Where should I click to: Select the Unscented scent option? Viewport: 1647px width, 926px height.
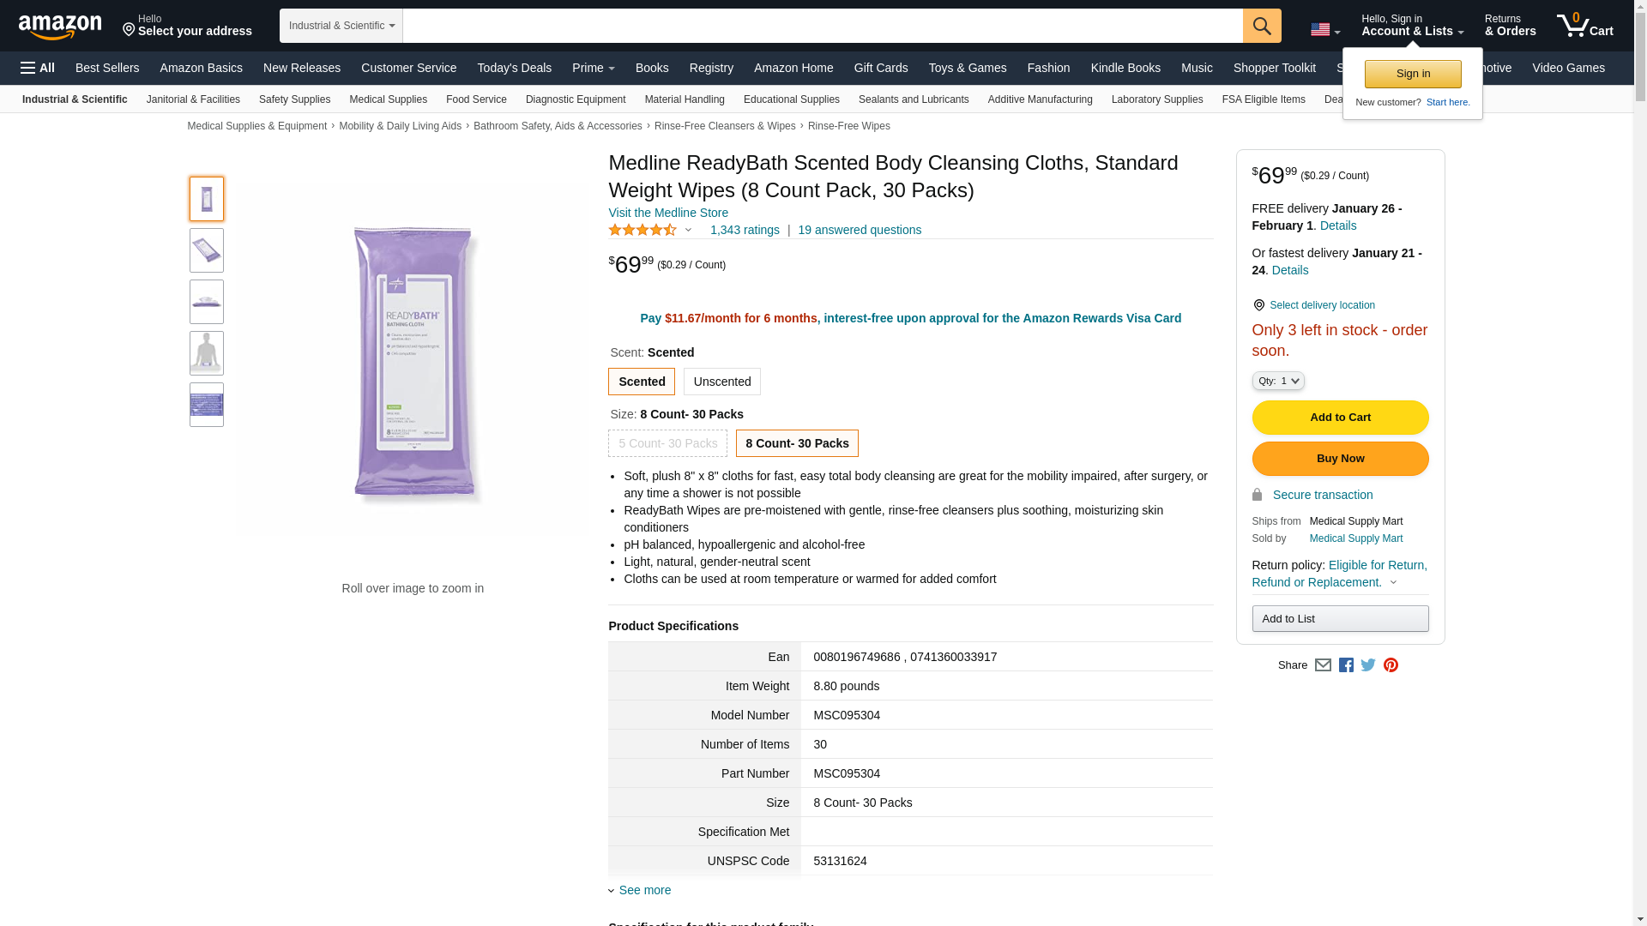(721, 382)
